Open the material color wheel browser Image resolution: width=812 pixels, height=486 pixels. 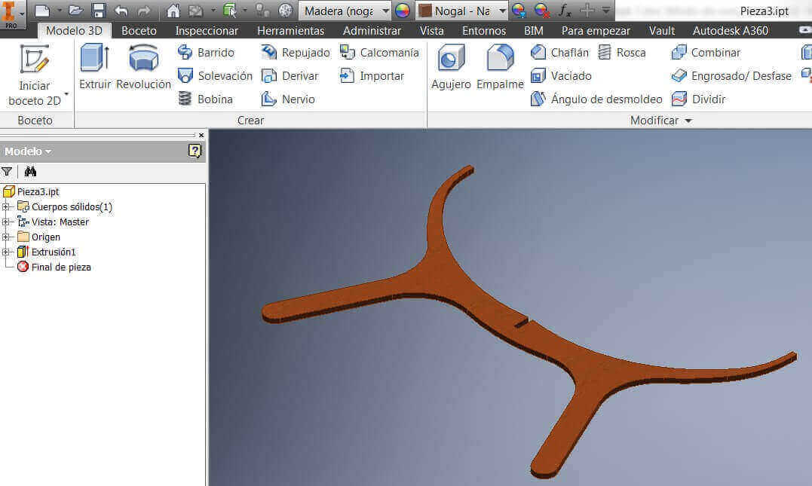click(403, 11)
